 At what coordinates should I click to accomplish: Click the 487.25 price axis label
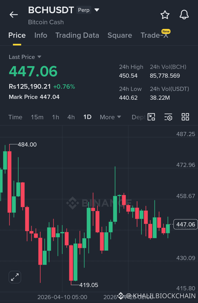coord(186,134)
